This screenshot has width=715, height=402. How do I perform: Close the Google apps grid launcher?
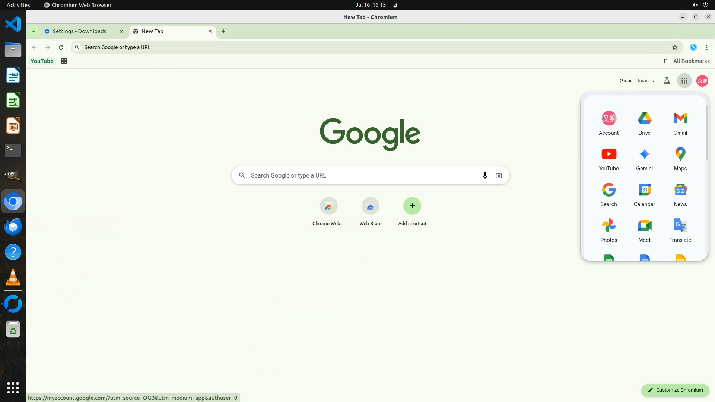tap(684, 81)
